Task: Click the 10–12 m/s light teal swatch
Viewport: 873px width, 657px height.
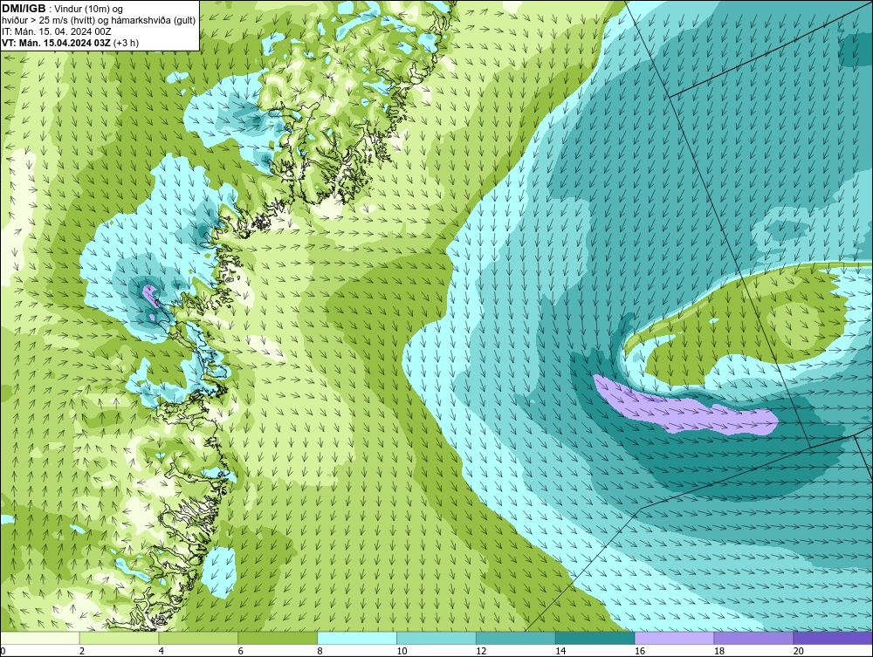Action: pos(436,638)
